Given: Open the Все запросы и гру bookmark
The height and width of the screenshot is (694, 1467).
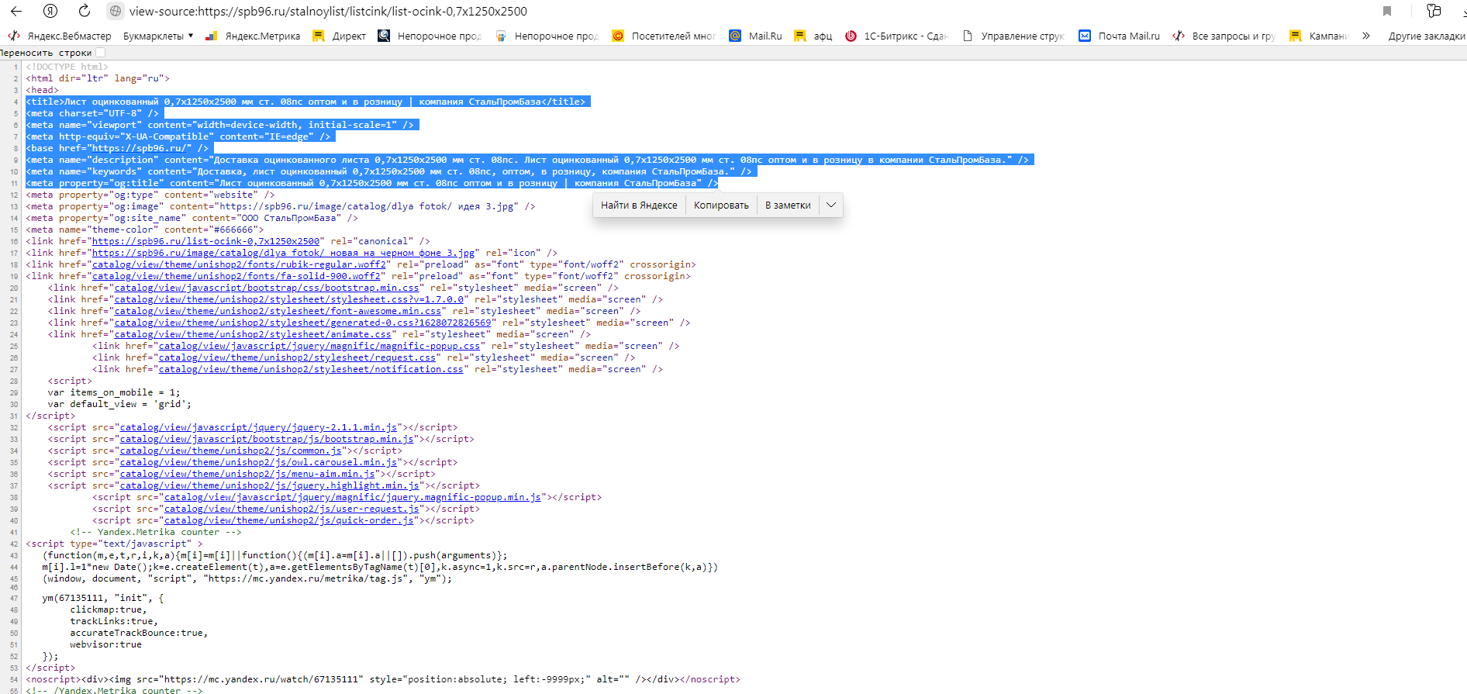Looking at the screenshot, I should pyautogui.click(x=1224, y=36).
